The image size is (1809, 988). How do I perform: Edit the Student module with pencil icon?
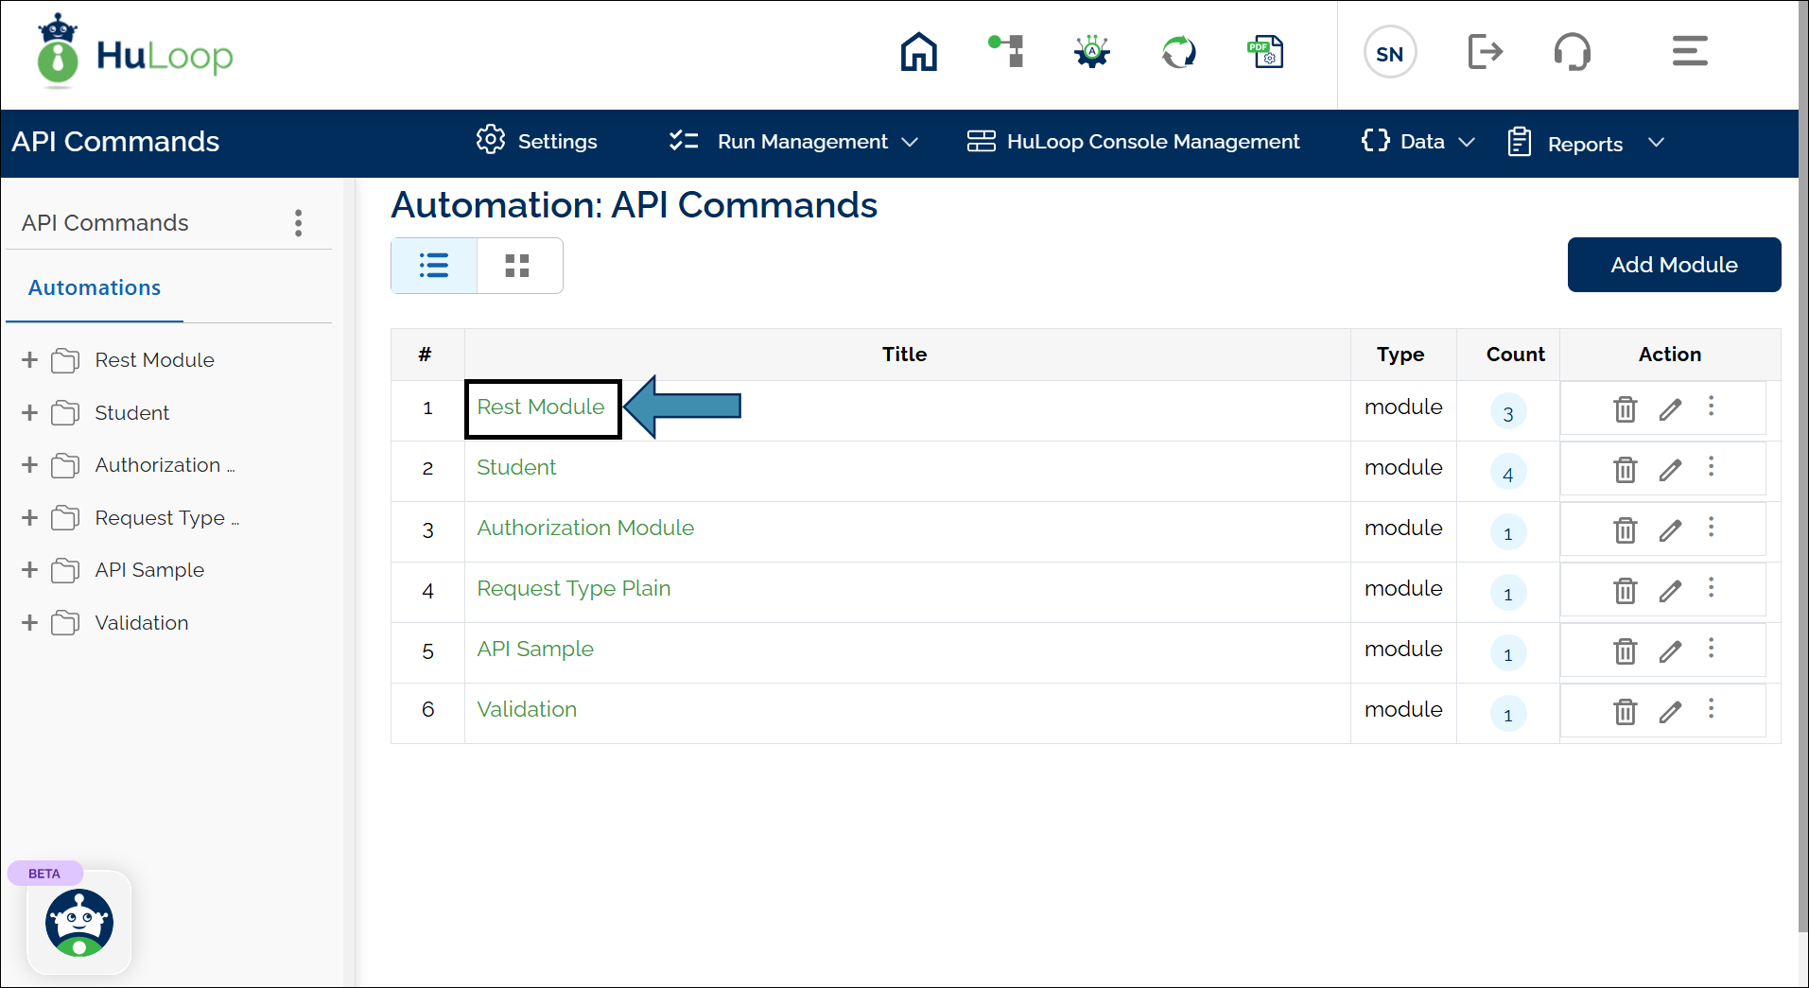pyautogui.click(x=1670, y=470)
